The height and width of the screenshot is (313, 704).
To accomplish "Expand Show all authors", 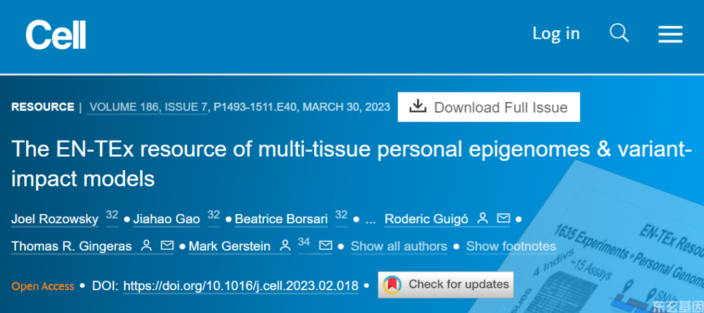I will click(399, 246).
